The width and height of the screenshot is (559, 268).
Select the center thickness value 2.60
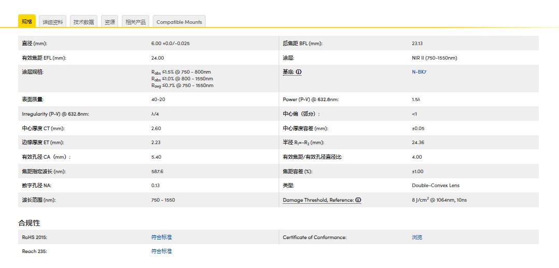pyautogui.click(x=156, y=128)
